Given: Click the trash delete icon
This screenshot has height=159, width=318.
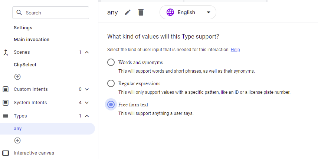Looking at the screenshot, I should tap(141, 12).
